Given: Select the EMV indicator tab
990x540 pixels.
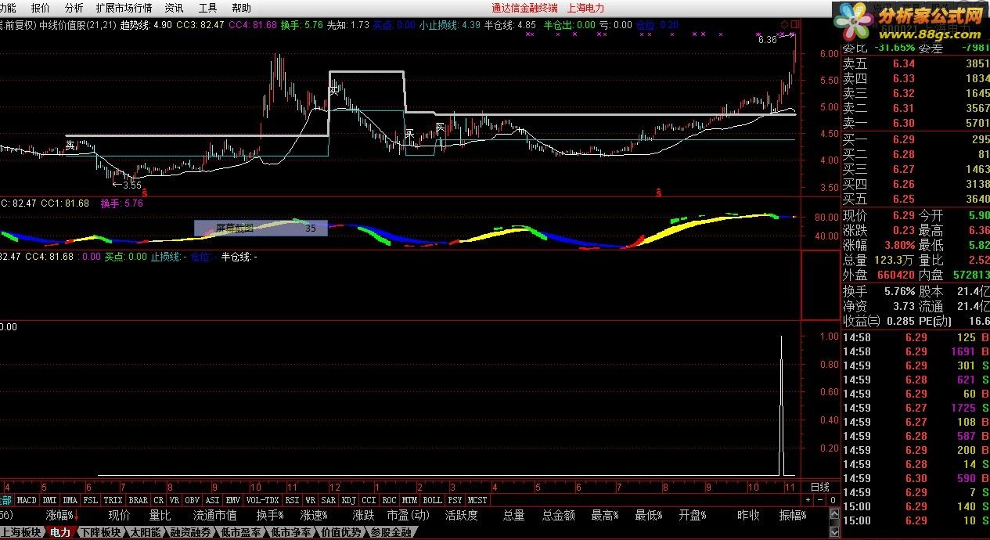Looking at the screenshot, I should [233, 499].
